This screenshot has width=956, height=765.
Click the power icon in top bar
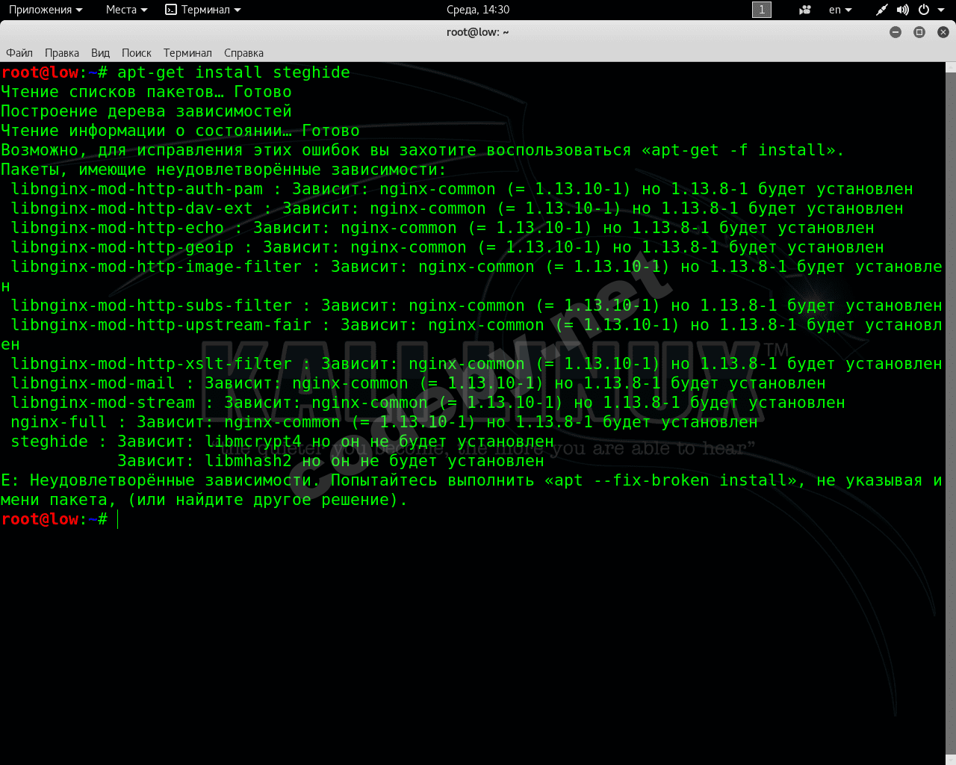coord(924,10)
